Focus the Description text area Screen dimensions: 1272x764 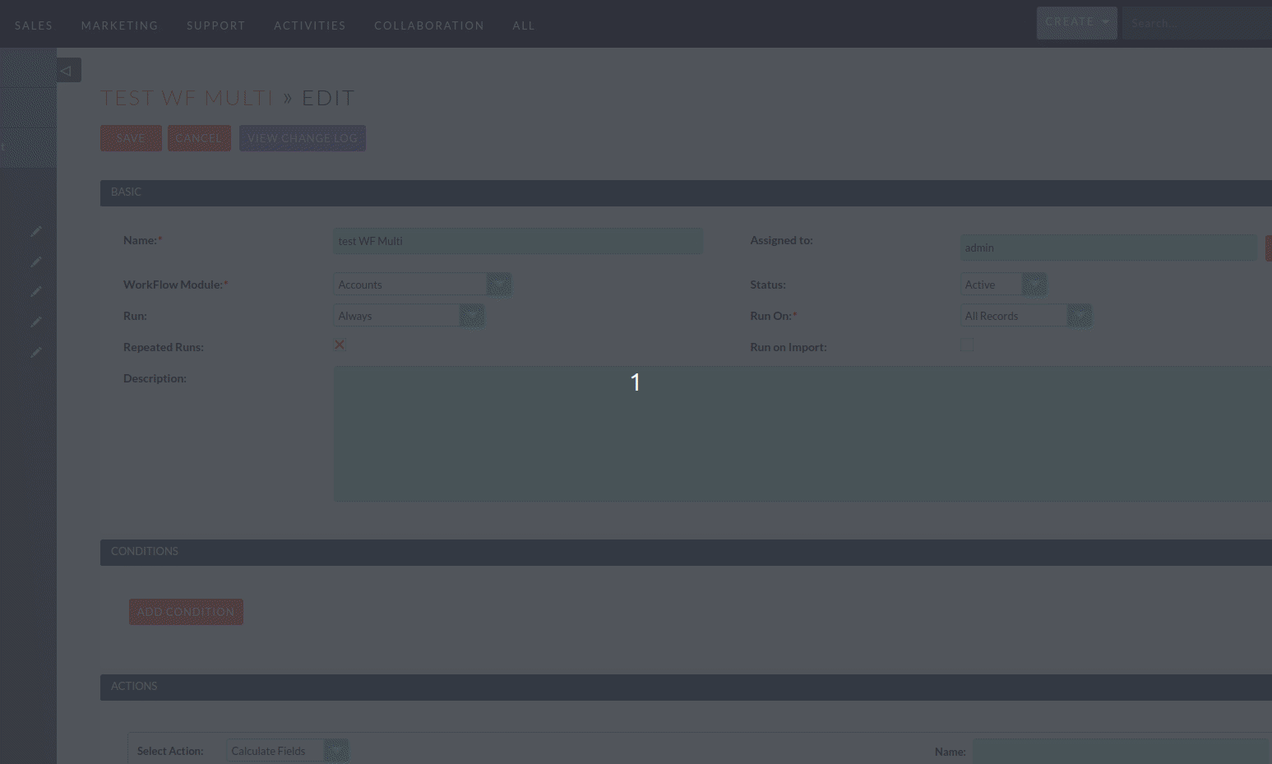coord(803,434)
